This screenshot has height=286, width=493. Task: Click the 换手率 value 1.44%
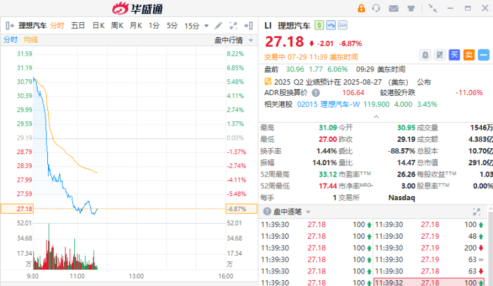click(327, 151)
